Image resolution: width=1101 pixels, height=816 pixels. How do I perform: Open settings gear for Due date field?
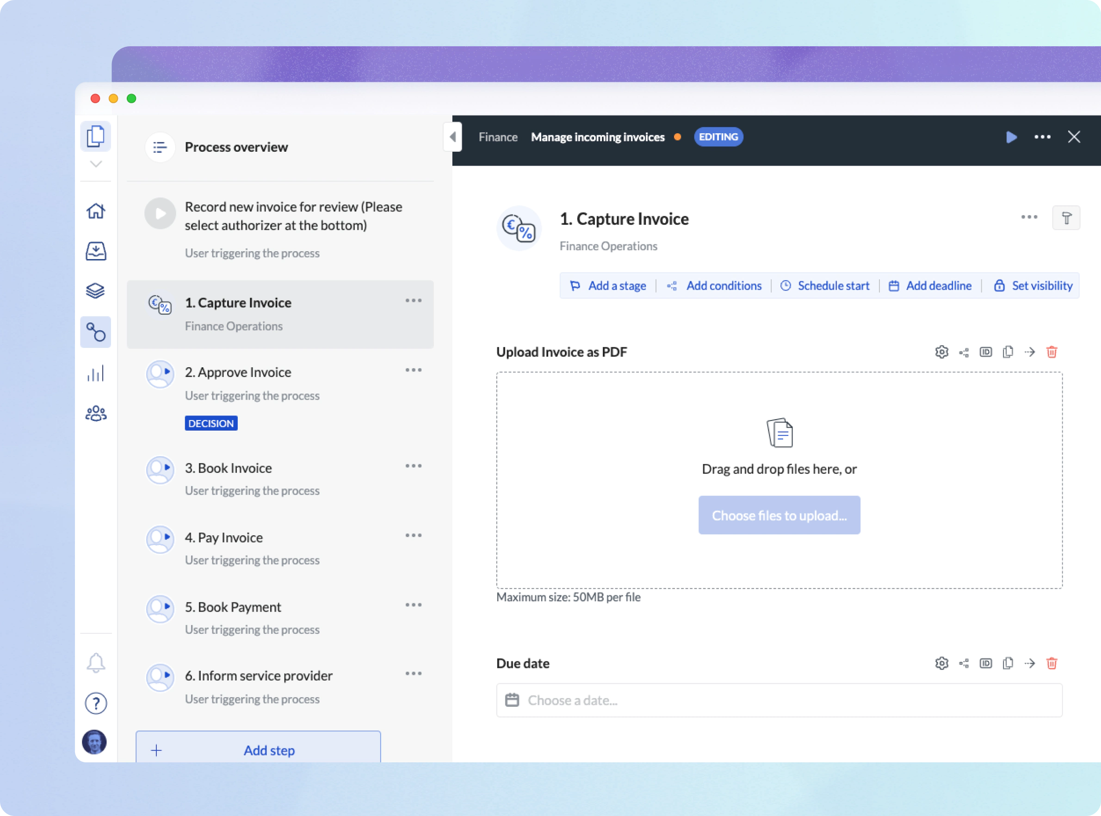click(941, 663)
